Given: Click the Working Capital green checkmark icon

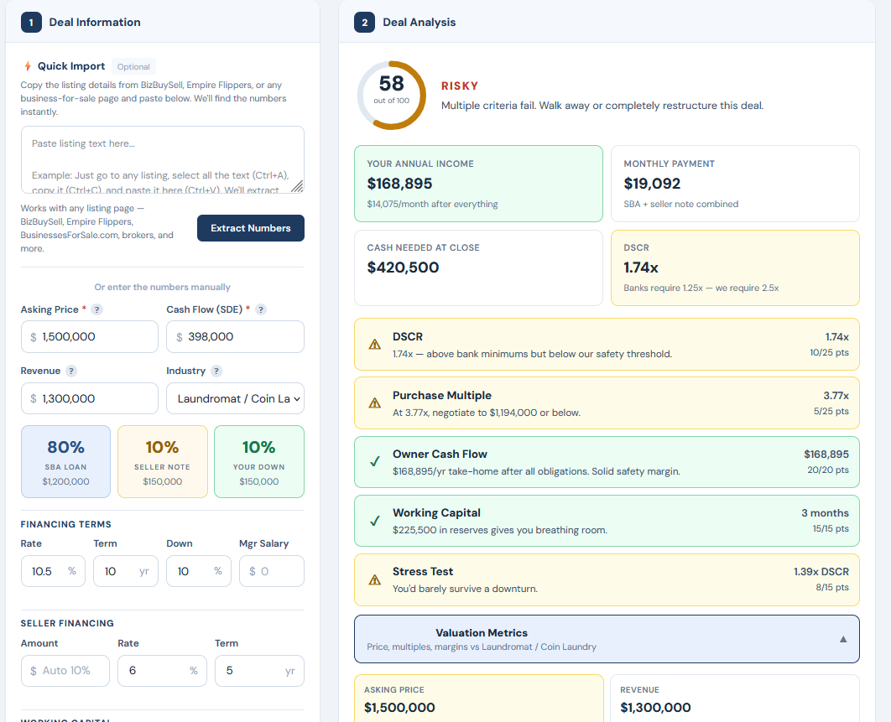Looking at the screenshot, I should (374, 519).
